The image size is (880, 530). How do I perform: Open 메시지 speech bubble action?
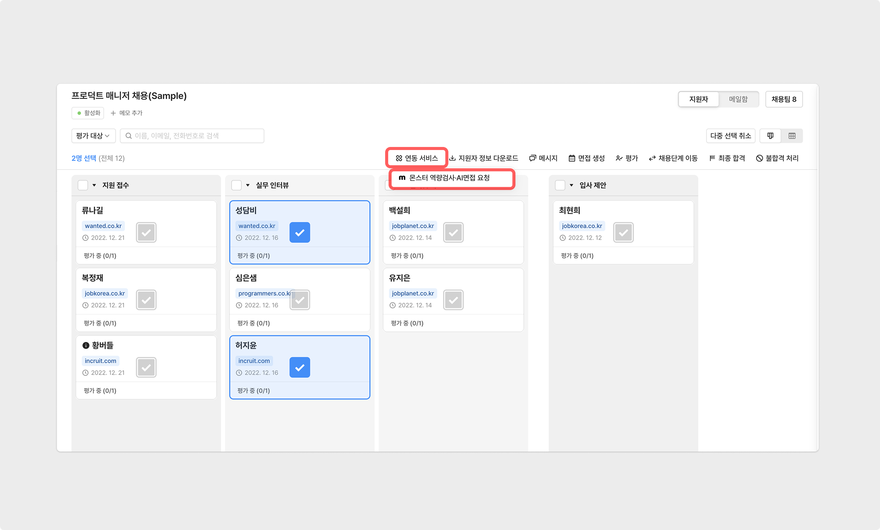click(533, 158)
